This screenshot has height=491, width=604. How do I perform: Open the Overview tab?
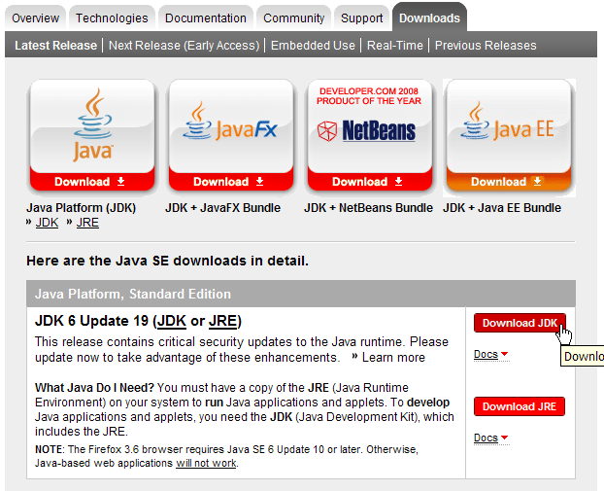[x=36, y=18]
